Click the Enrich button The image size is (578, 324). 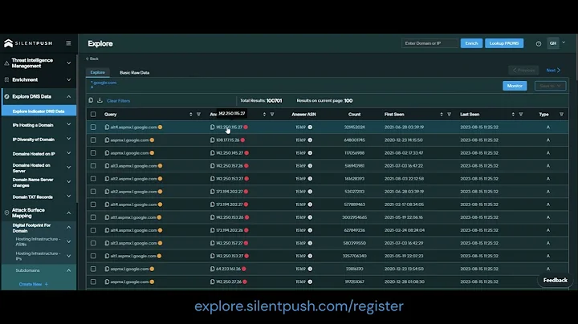click(x=471, y=43)
